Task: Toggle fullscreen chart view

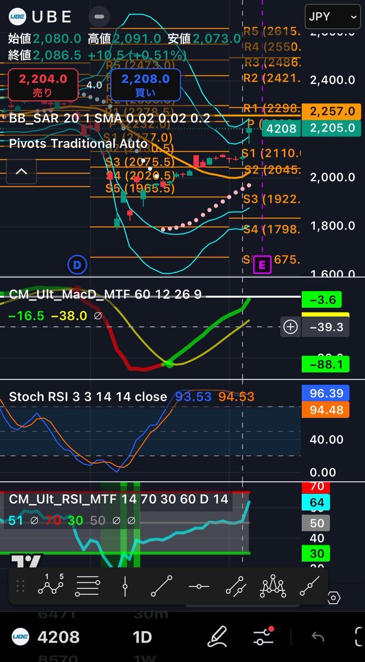Action: (x=359, y=637)
